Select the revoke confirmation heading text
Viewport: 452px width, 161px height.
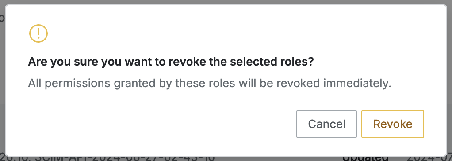171,62
